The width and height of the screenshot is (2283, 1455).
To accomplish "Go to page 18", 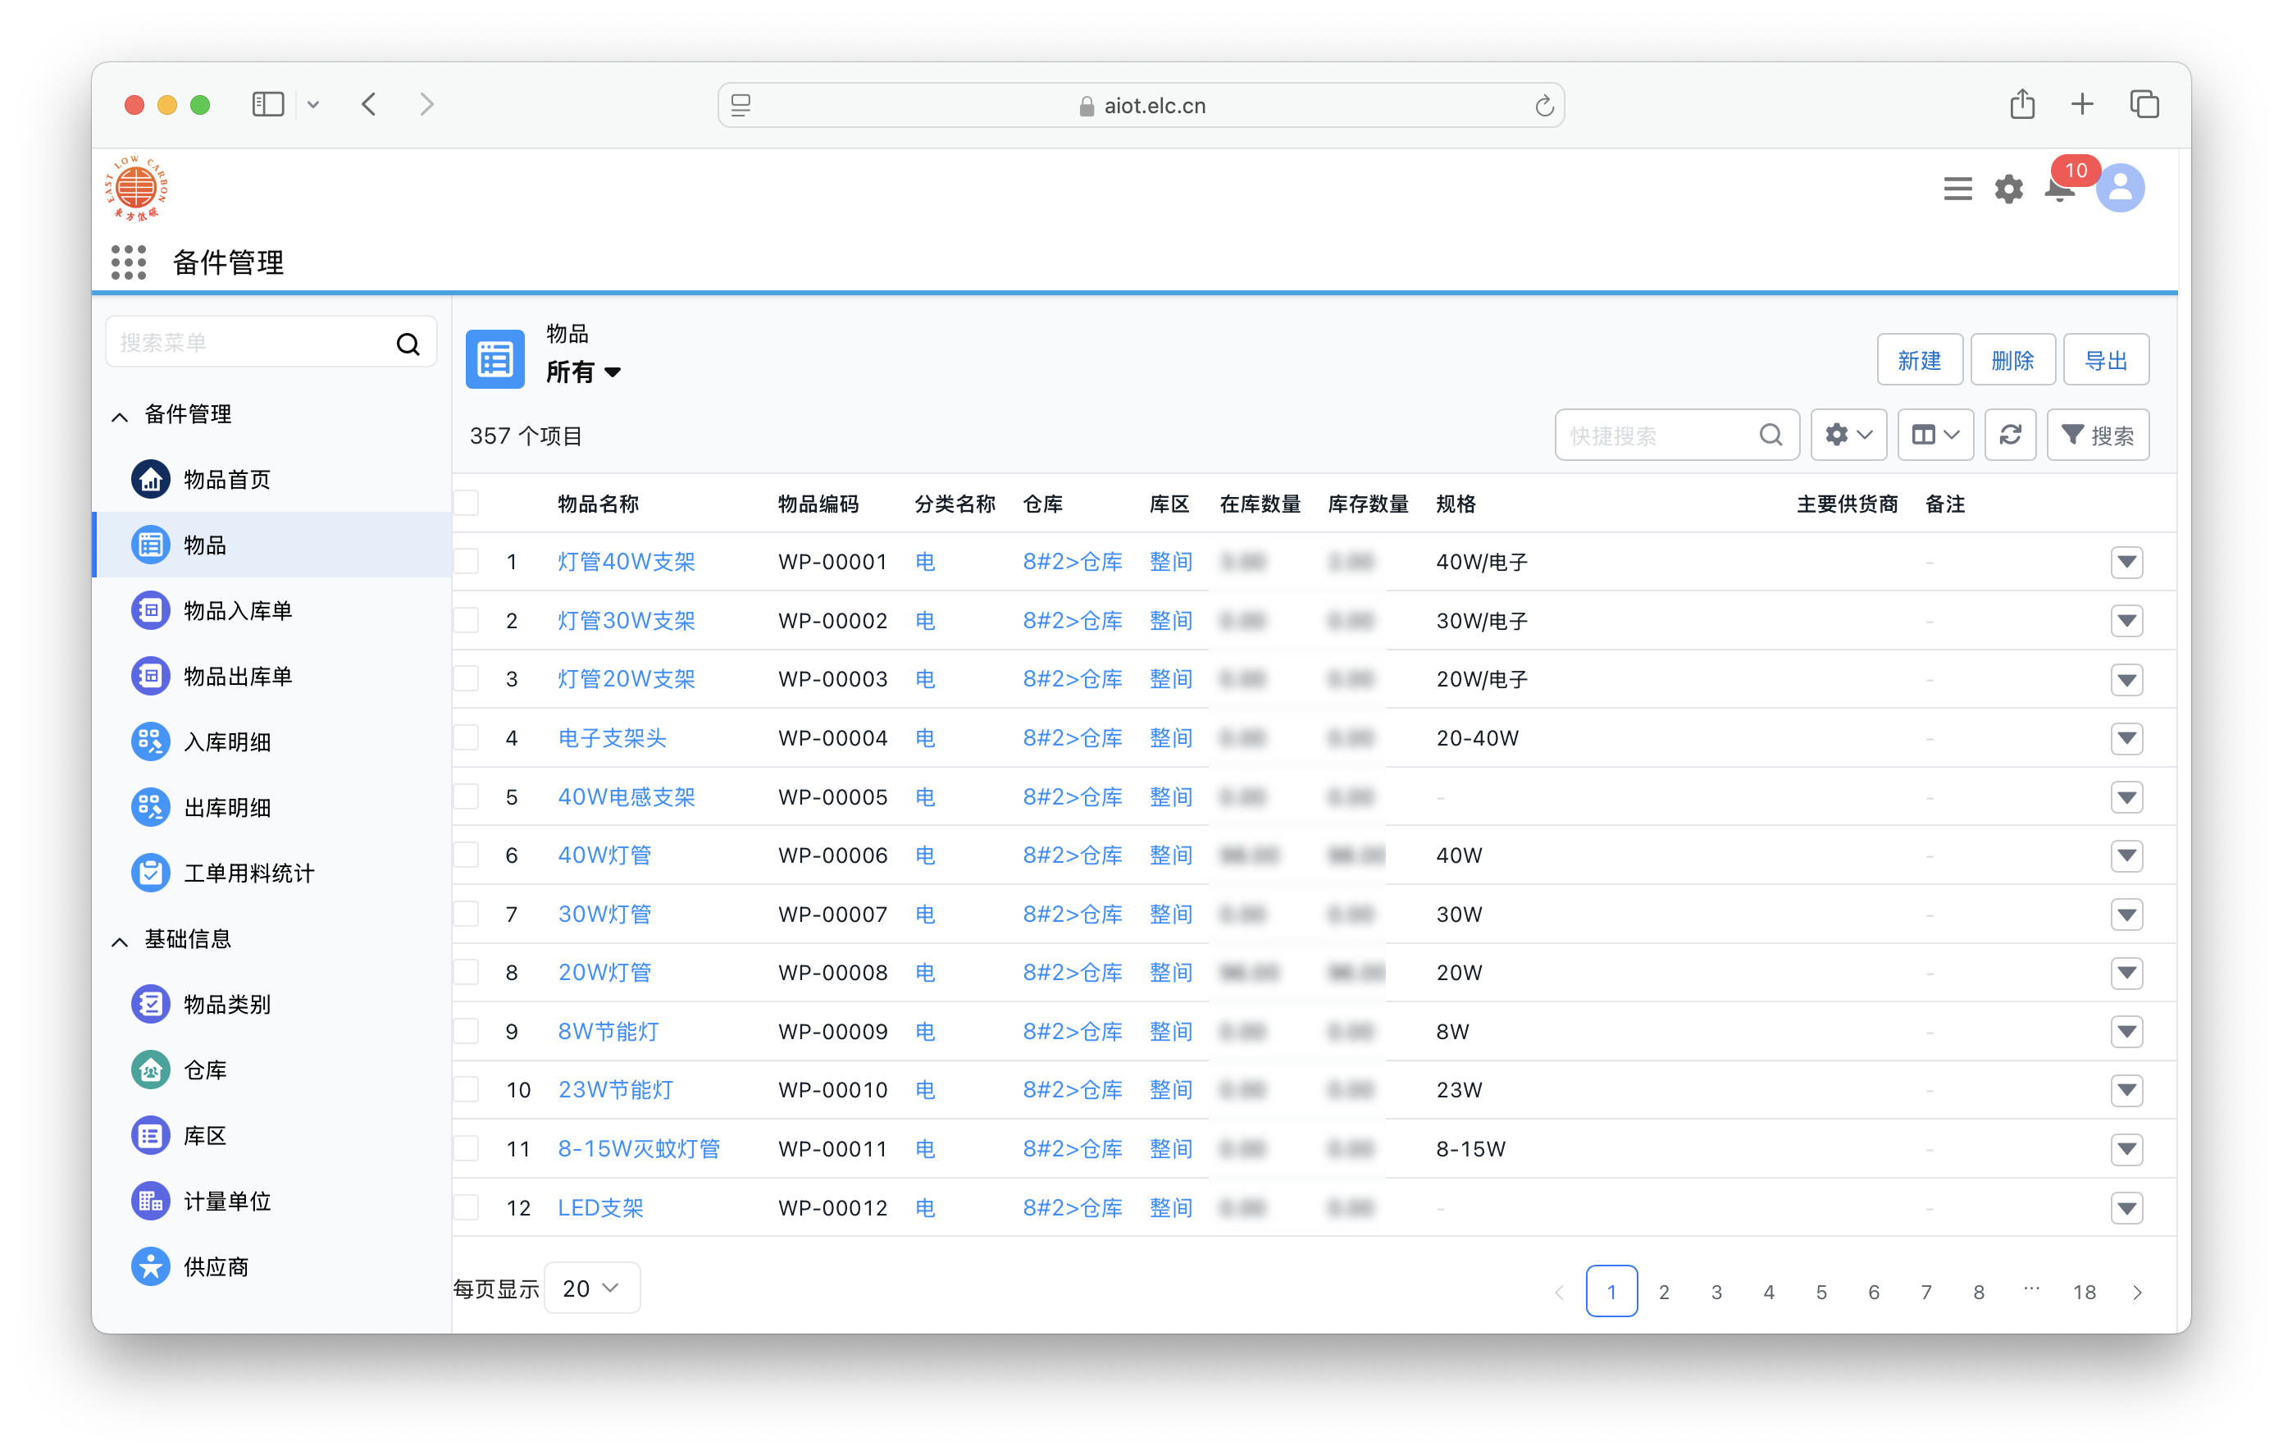I will point(2084,1292).
